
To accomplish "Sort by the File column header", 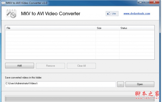I will pyautogui.click(x=50, y=28).
